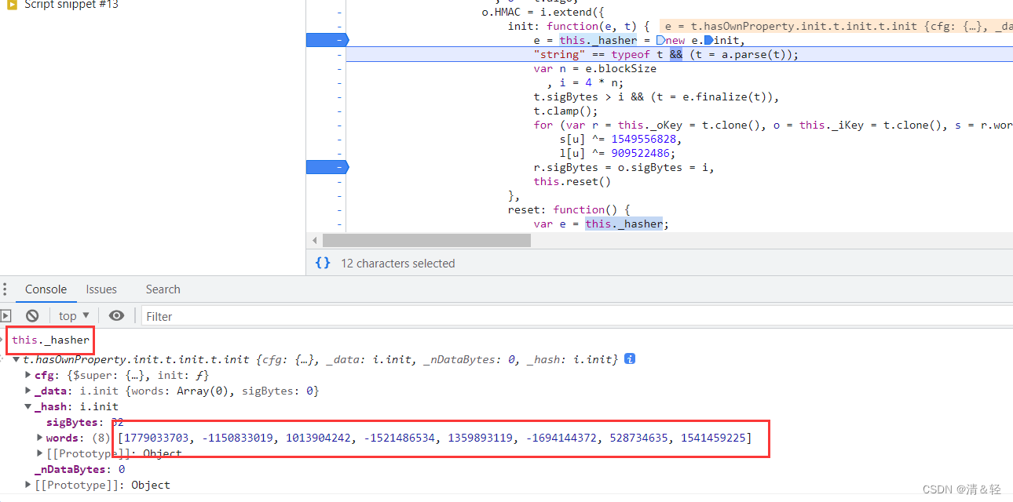
Task: Click '{words: Array(0), sigBytes: 0}' preview
Action: coord(221,391)
